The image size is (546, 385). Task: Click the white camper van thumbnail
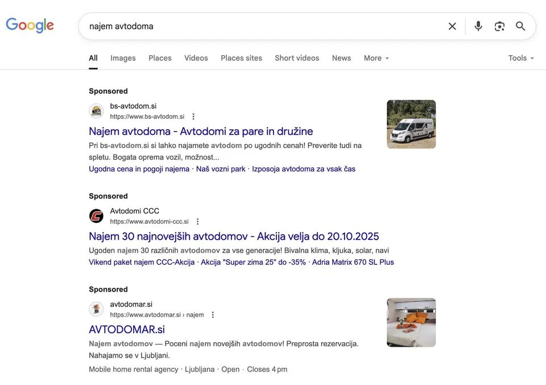411,124
